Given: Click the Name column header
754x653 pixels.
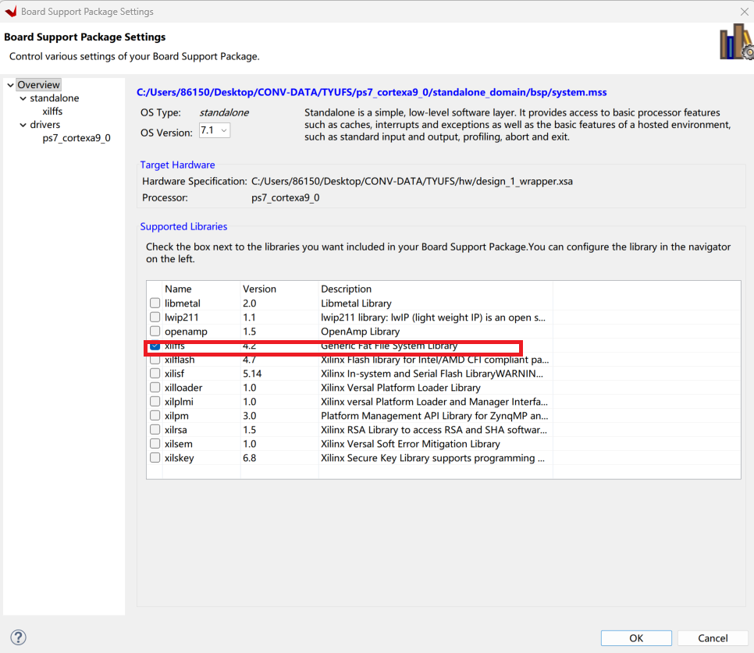Looking at the screenshot, I should coord(178,289).
